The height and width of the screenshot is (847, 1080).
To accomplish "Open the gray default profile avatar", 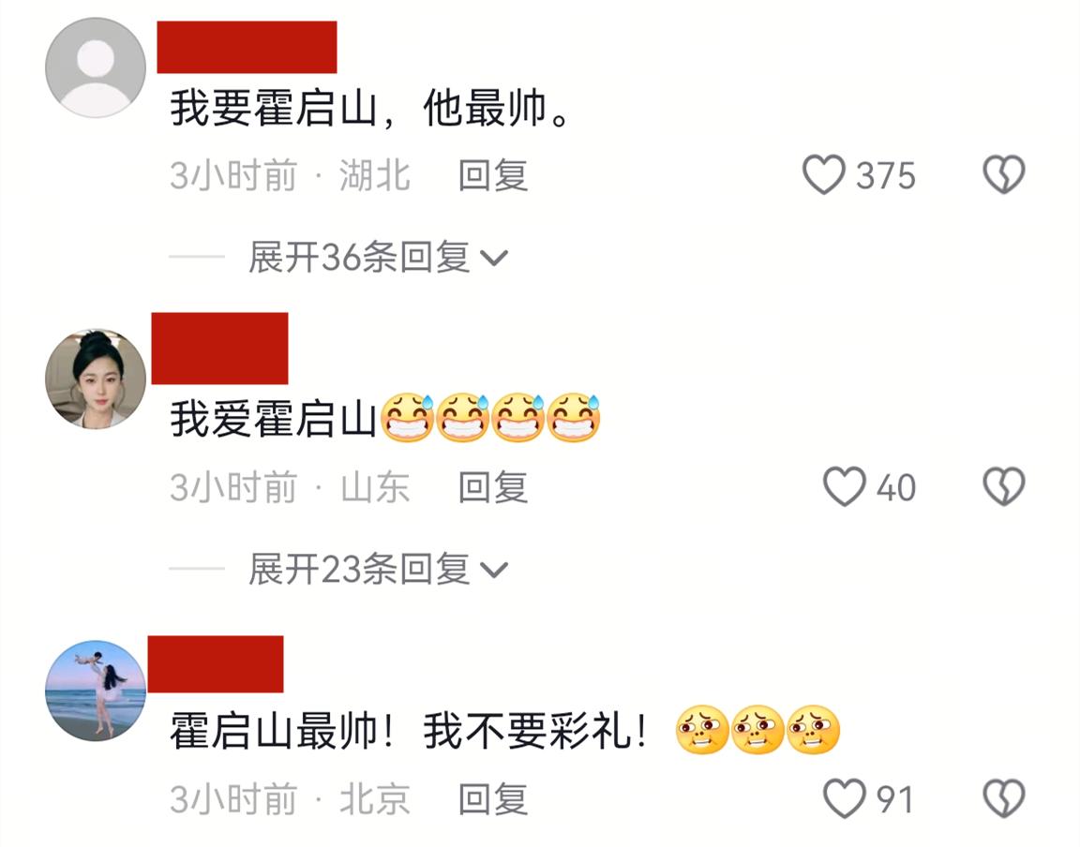I will click(x=96, y=67).
